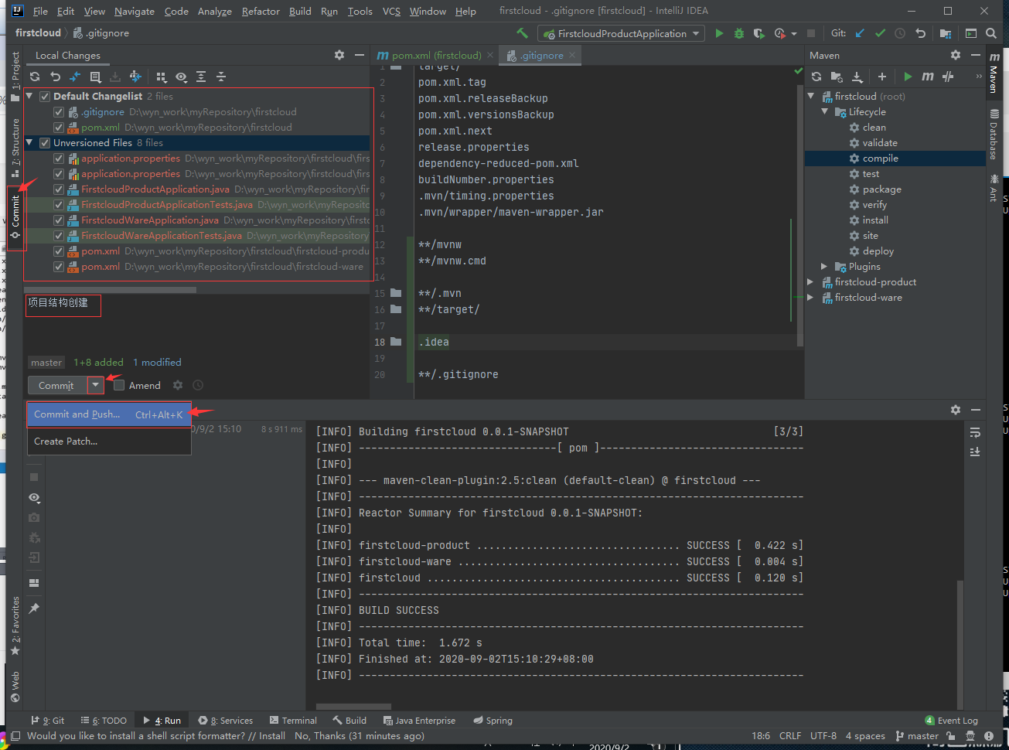This screenshot has width=1009, height=750.
Task: Click master branch widget in status bar
Action: pyautogui.click(x=917, y=736)
